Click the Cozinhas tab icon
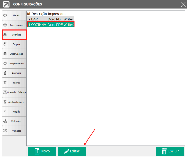Image resolution: width=187 pixels, height=157 pixels. click(x=5, y=35)
